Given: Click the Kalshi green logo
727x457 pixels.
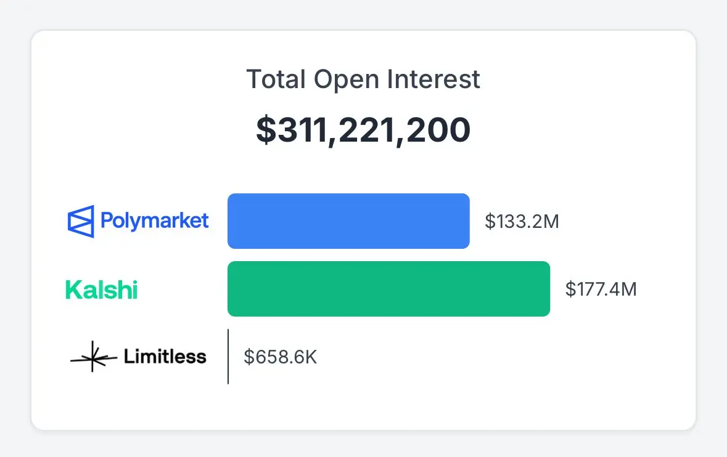Looking at the screenshot, I should [x=102, y=290].
